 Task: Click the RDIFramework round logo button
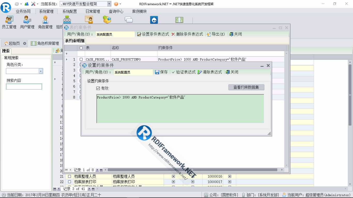coord(6,7)
